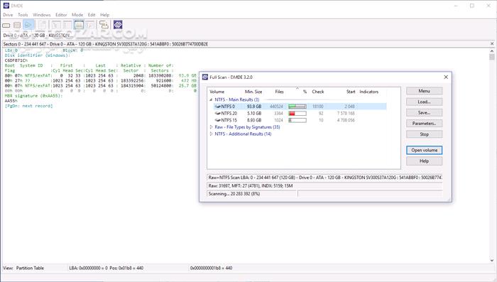
Task: Open the Tools menu
Action: click(x=23, y=15)
